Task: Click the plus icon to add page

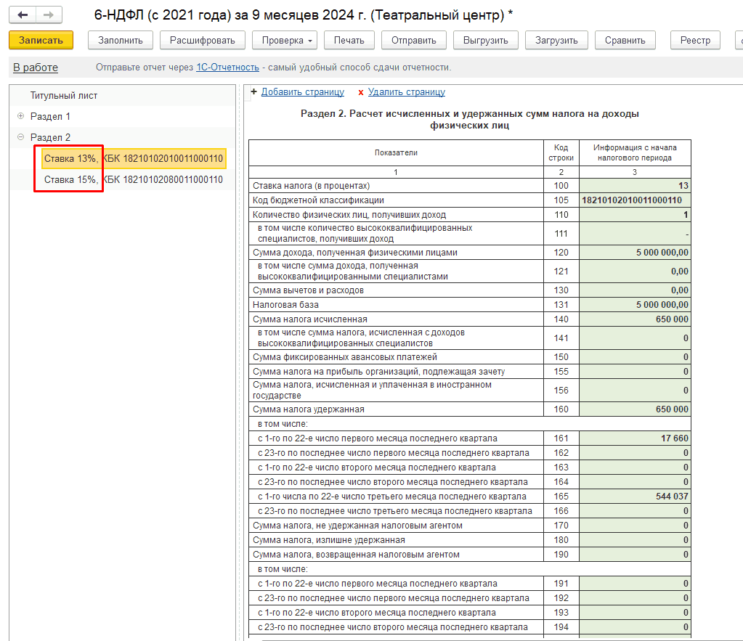Action: (253, 92)
